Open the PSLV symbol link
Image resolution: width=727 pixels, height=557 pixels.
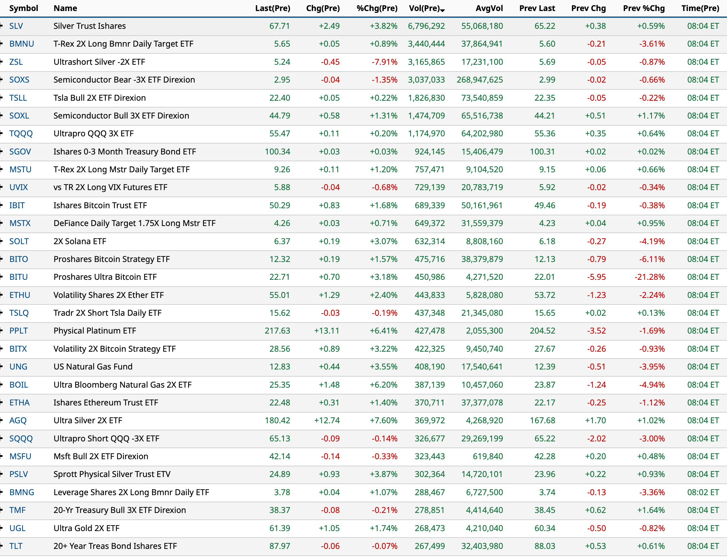pos(18,474)
